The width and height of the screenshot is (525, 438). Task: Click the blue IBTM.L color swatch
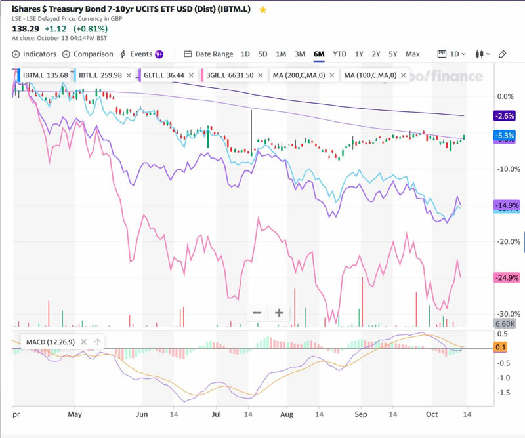[x=19, y=75]
